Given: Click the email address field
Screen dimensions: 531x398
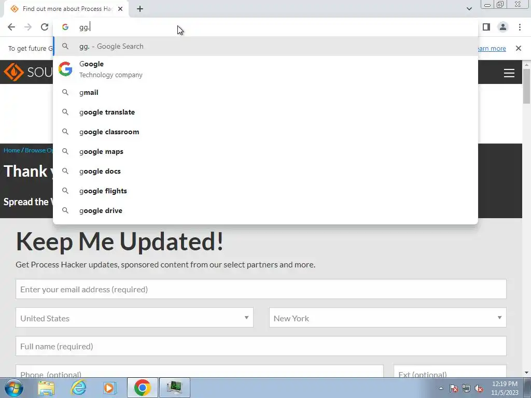Looking at the screenshot, I should coord(261,289).
